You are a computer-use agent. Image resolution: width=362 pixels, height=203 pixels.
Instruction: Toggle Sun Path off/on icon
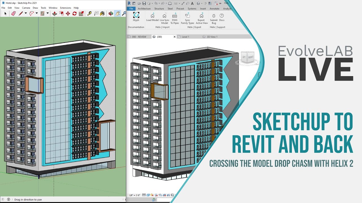point(152,195)
